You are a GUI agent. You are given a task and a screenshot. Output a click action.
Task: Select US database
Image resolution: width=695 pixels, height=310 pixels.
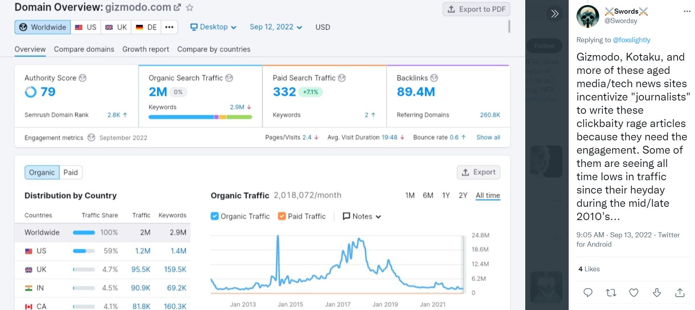pyautogui.click(x=86, y=27)
